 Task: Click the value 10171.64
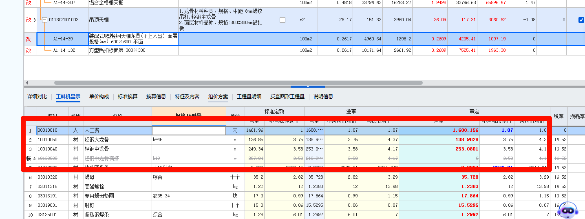[368, 50]
